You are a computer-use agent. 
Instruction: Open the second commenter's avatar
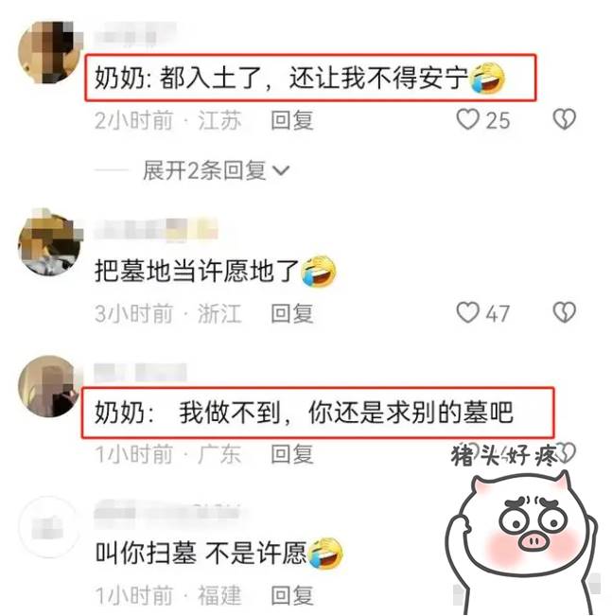(50, 243)
